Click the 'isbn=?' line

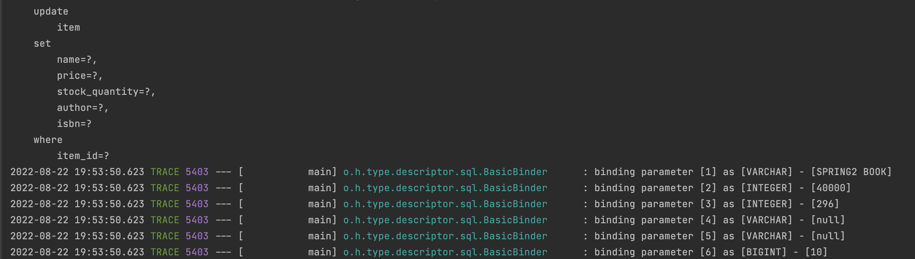click(74, 124)
